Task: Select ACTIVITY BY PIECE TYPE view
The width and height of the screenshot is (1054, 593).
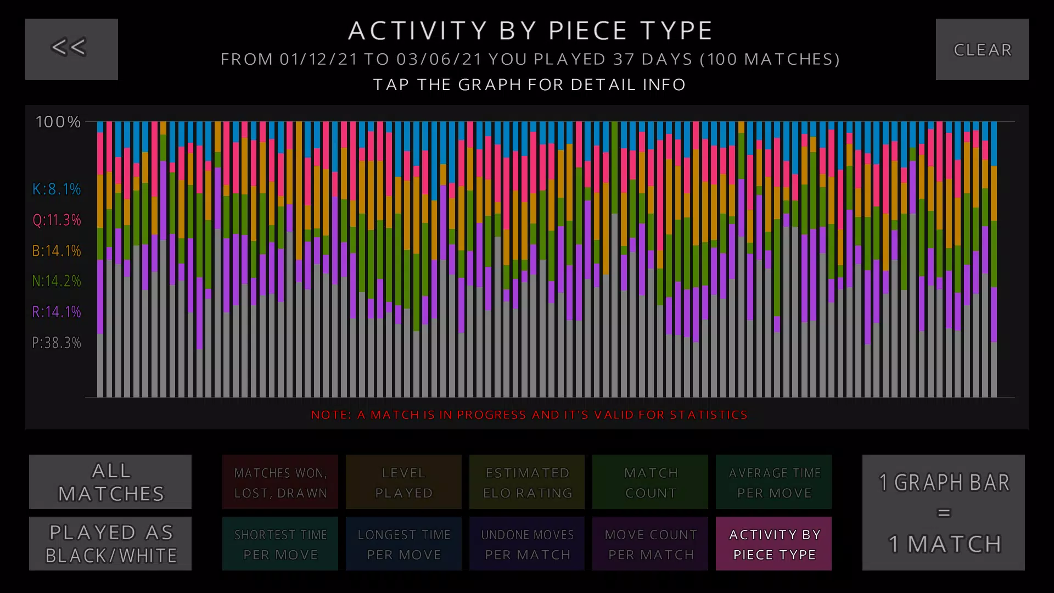Action: point(774,544)
